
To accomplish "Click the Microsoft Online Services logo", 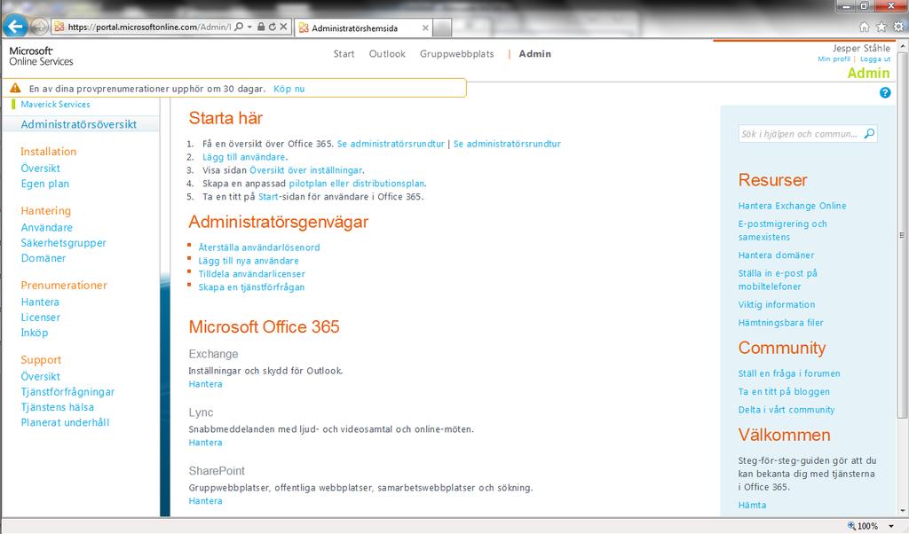I will click(x=41, y=56).
